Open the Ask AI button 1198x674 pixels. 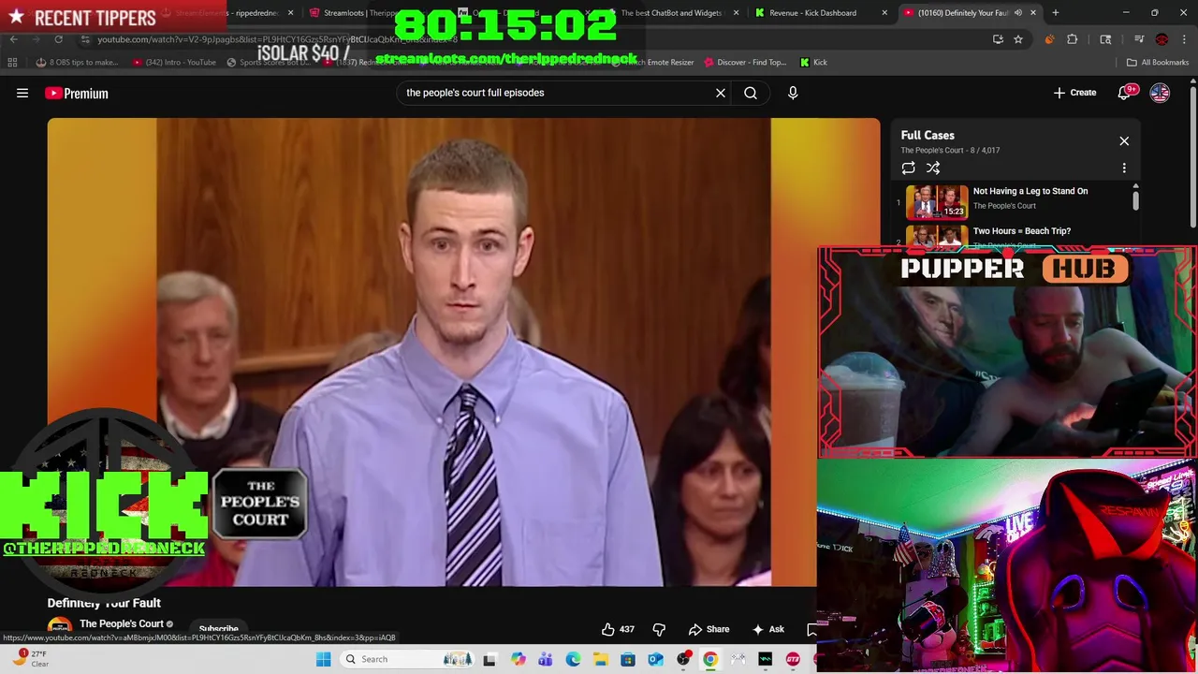(768, 629)
